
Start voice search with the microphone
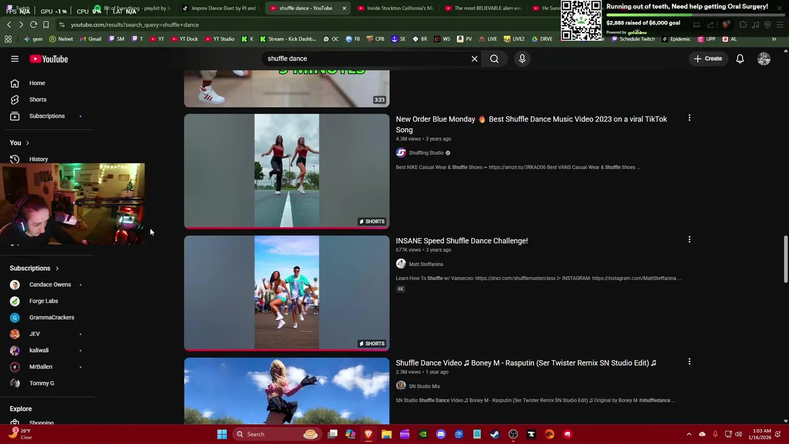point(522,59)
